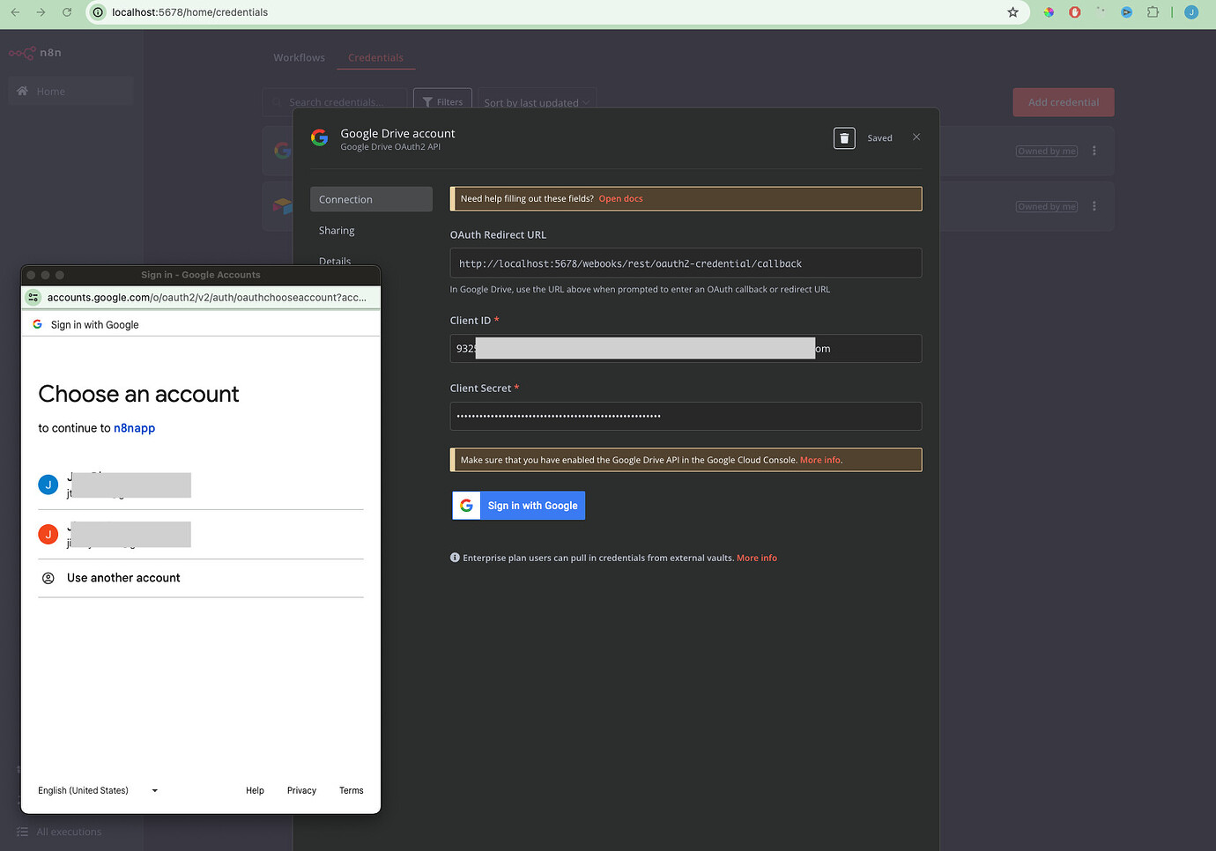The width and height of the screenshot is (1216, 851).
Task: Click the info icon beside the Enterprise plan note
Action: (455, 557)
